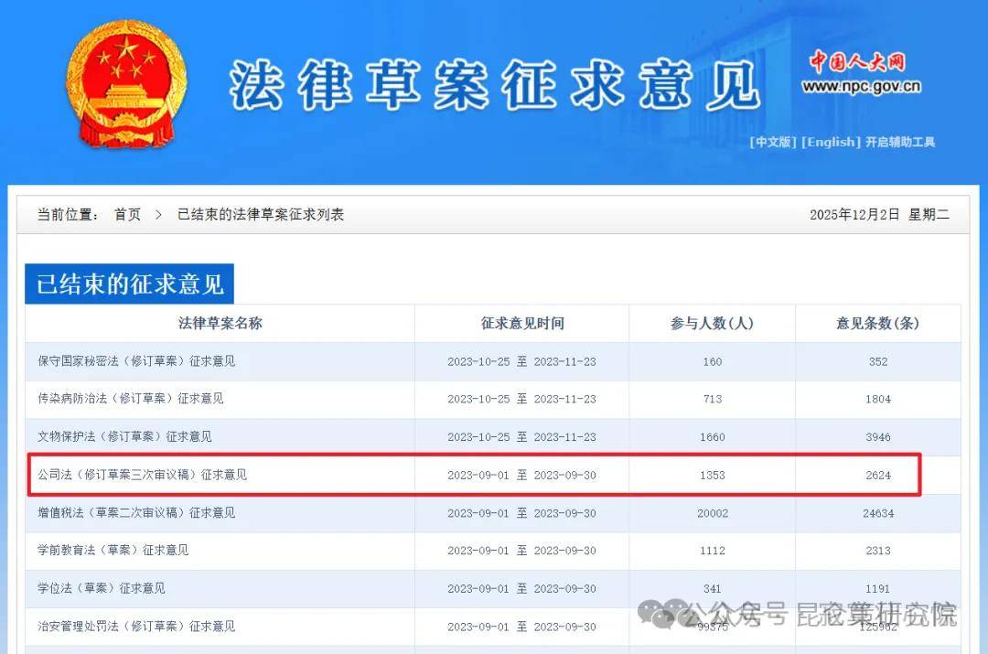988x654 pixels.
Task: Switch to English language version
Action: (831, 142)
